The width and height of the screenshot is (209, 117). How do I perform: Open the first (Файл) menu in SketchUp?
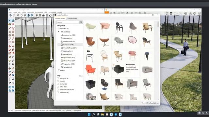pyautogui.click(x=10, y=12)
